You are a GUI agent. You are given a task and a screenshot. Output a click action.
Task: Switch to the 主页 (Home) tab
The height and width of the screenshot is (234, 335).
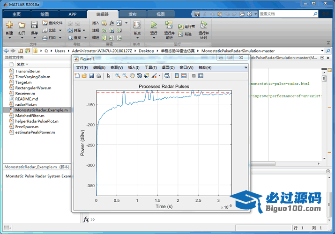(16, 15)
